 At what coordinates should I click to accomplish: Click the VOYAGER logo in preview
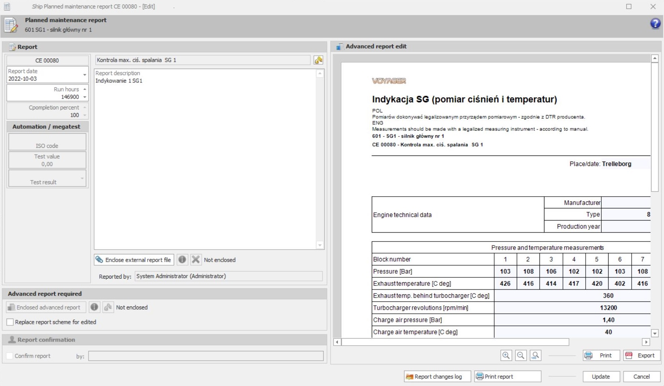pos(389,81)
